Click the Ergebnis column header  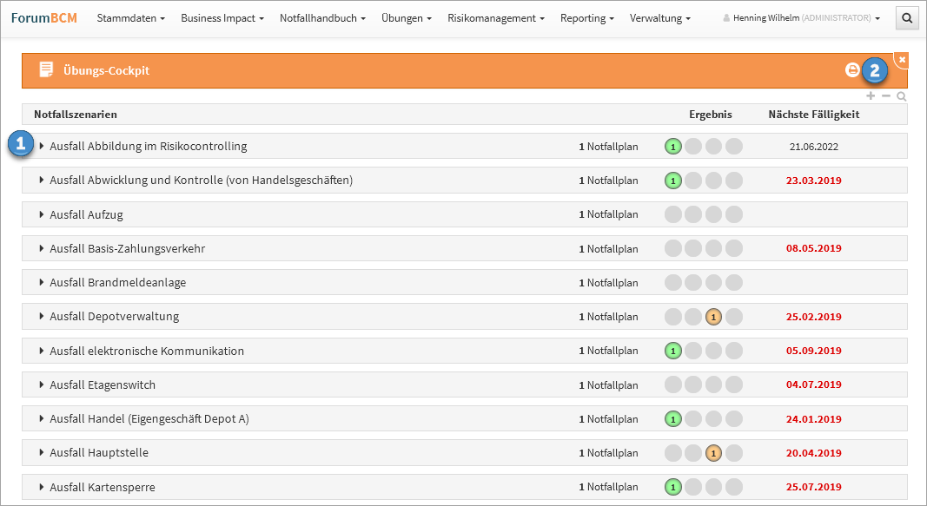(710, 114)
